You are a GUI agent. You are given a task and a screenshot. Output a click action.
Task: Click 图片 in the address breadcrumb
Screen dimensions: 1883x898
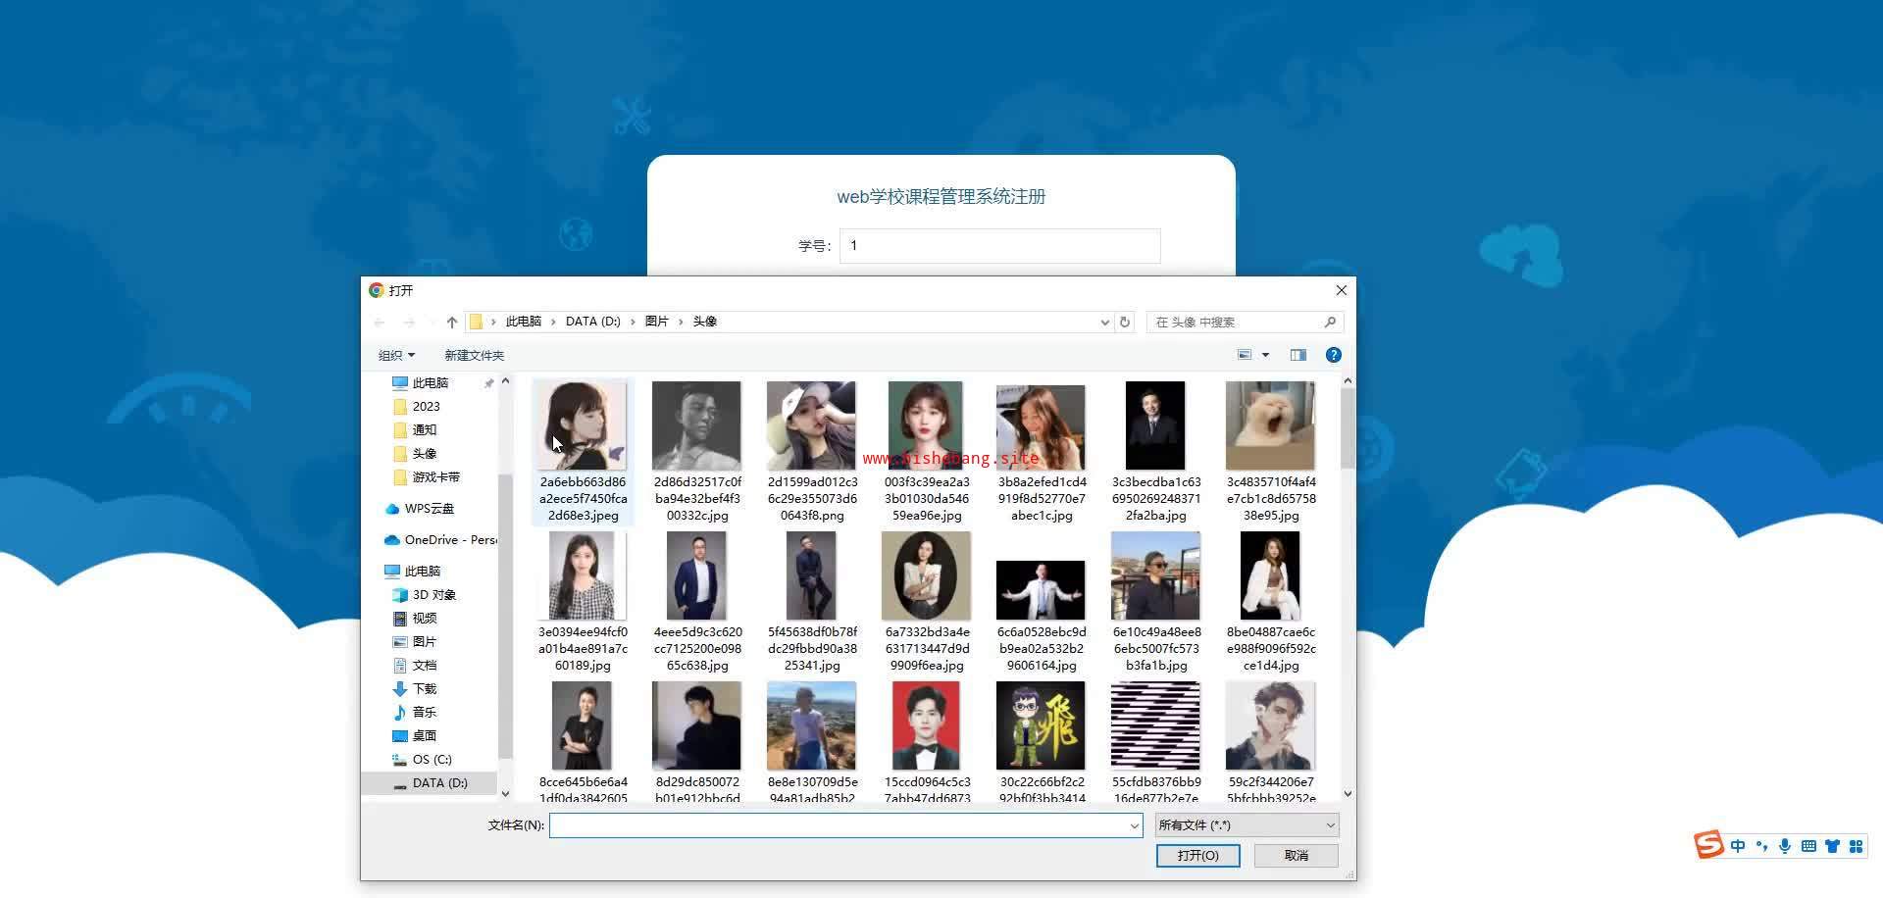[657, 322]
